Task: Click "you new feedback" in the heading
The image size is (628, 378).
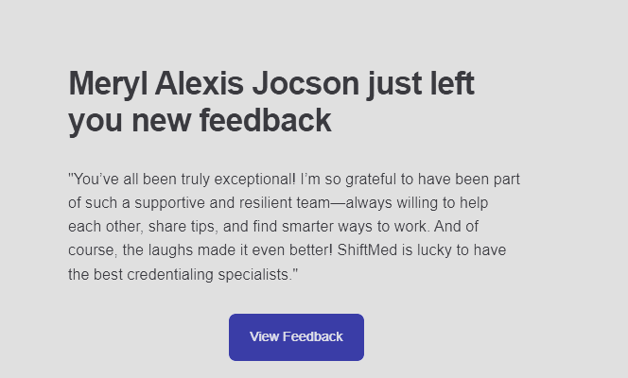Action: click(200, 121)
